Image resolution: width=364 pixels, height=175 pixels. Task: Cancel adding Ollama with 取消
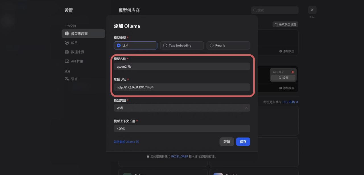click(227, 142)
